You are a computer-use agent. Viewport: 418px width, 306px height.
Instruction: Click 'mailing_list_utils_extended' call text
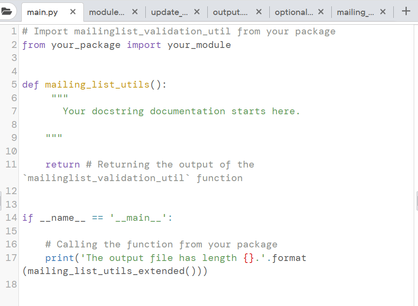[x=106, y=271]
